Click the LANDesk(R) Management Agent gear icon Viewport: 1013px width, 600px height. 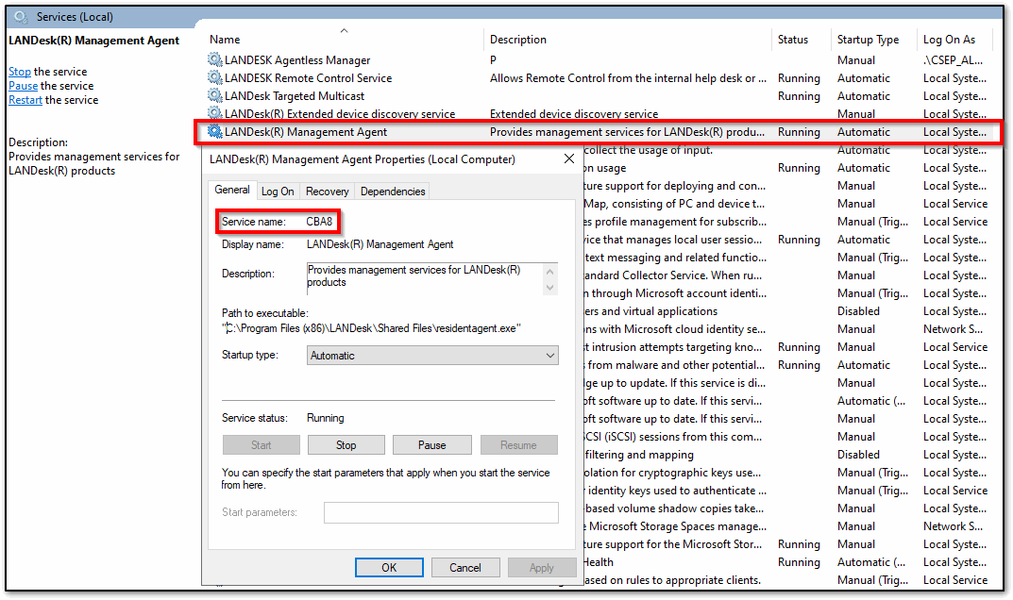pos(215,132)
